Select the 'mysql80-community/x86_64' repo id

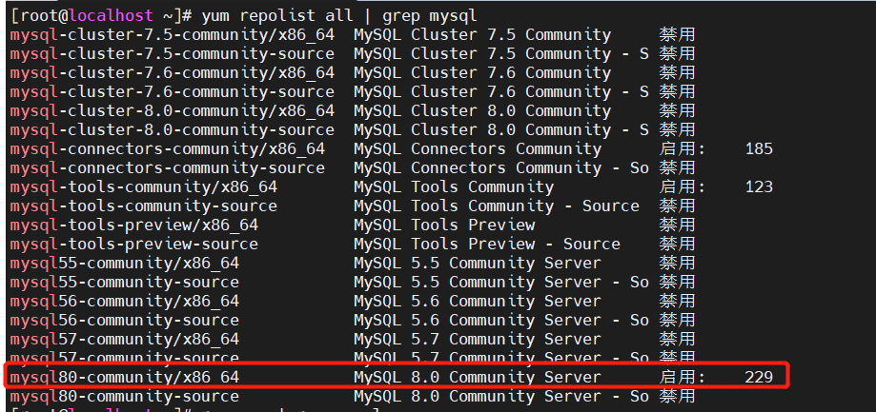[125, 378]
